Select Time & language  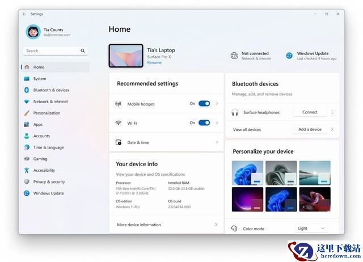click(48, 147)
